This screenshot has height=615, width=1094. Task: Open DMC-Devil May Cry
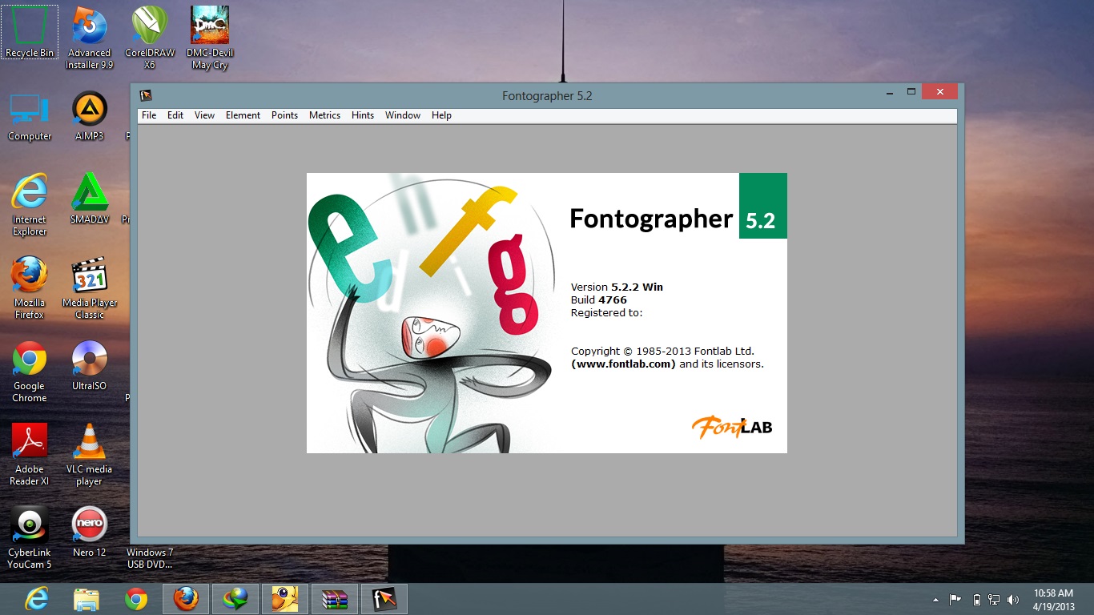tap(208, 28)
